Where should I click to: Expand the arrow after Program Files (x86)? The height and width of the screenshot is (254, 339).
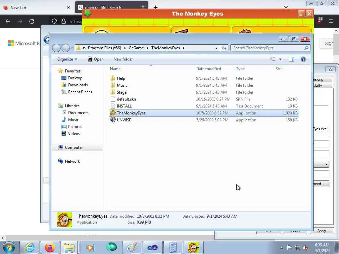[125, 48]
